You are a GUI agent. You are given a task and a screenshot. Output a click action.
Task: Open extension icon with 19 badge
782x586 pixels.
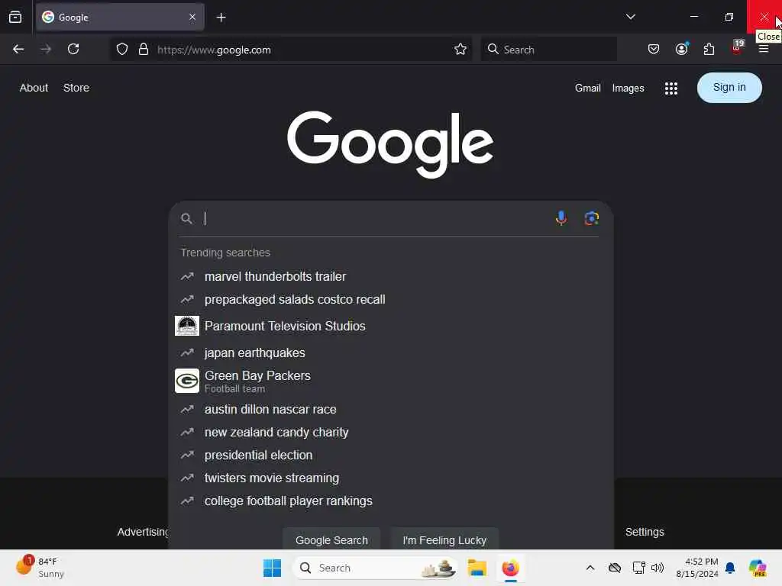(x=737, y=47)
